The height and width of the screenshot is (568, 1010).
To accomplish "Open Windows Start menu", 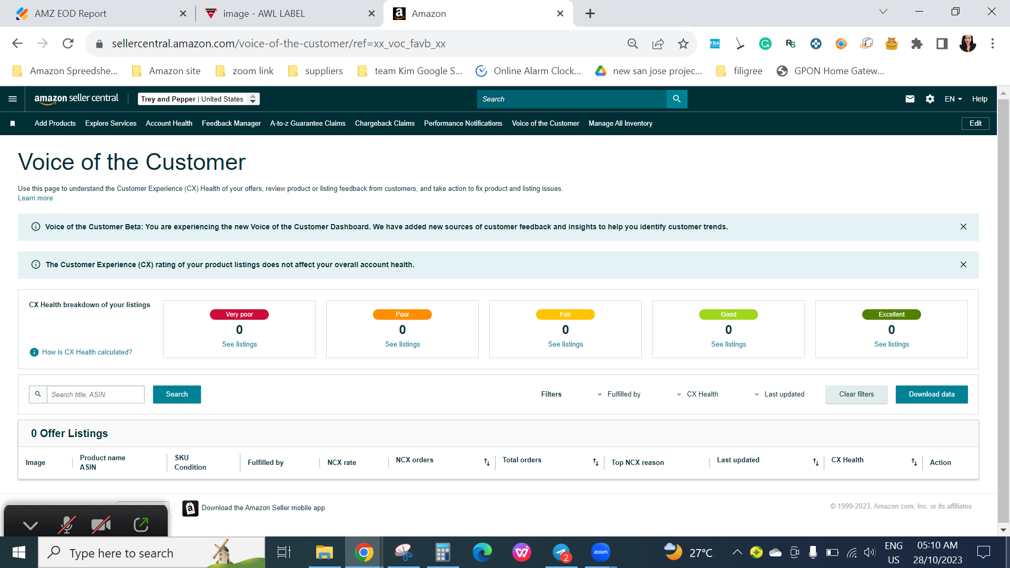I will point(19,552).
